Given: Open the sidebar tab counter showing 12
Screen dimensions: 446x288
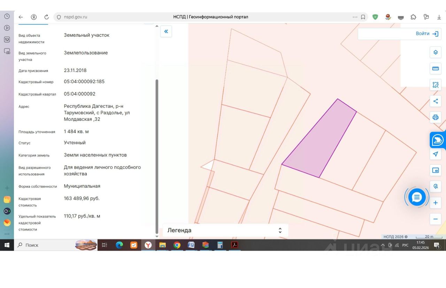Looking at the screenshot, I should click(x=7, y=40).
